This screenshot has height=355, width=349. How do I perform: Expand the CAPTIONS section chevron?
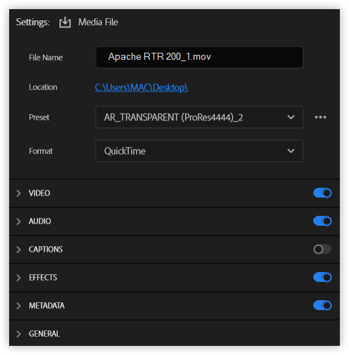pyautogui.click(x=18, y=250)
